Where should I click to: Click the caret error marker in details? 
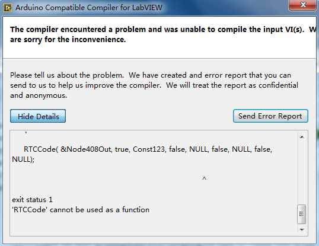(x=204, y=178)
